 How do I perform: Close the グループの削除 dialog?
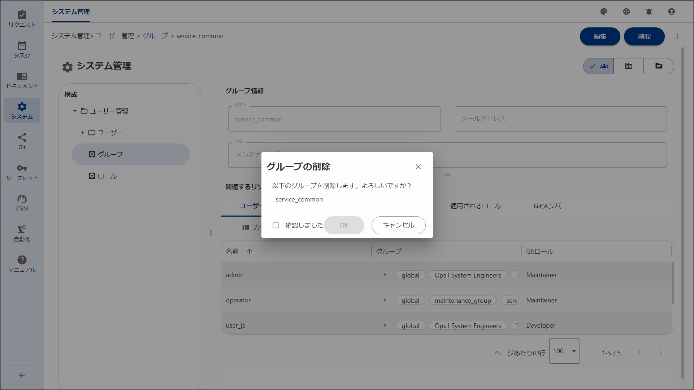pyautogui.click(x=418, y=167)
